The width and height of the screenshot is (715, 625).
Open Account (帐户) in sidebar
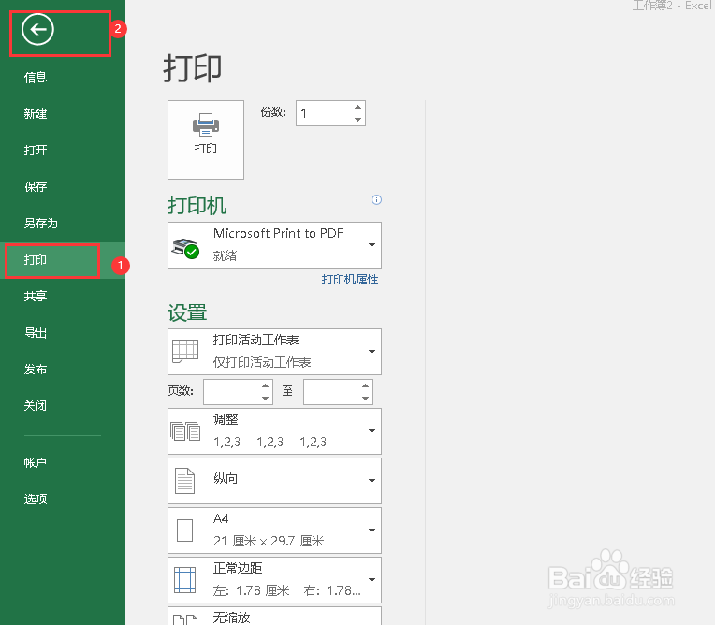click(36, 463)
